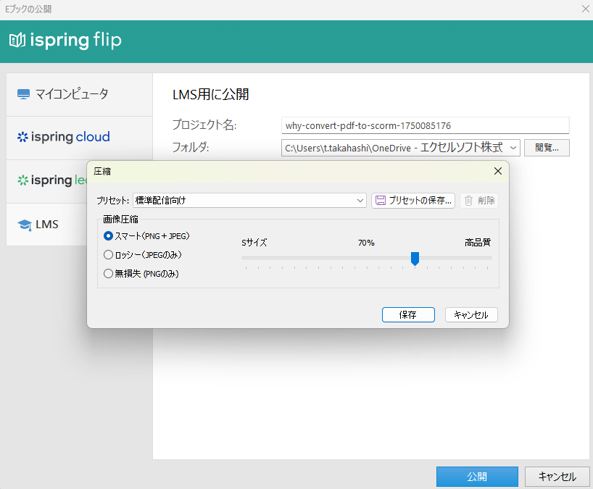The image size is (593, 489).
Task: Click the プロジェクト名 input field
Action: 425,125
